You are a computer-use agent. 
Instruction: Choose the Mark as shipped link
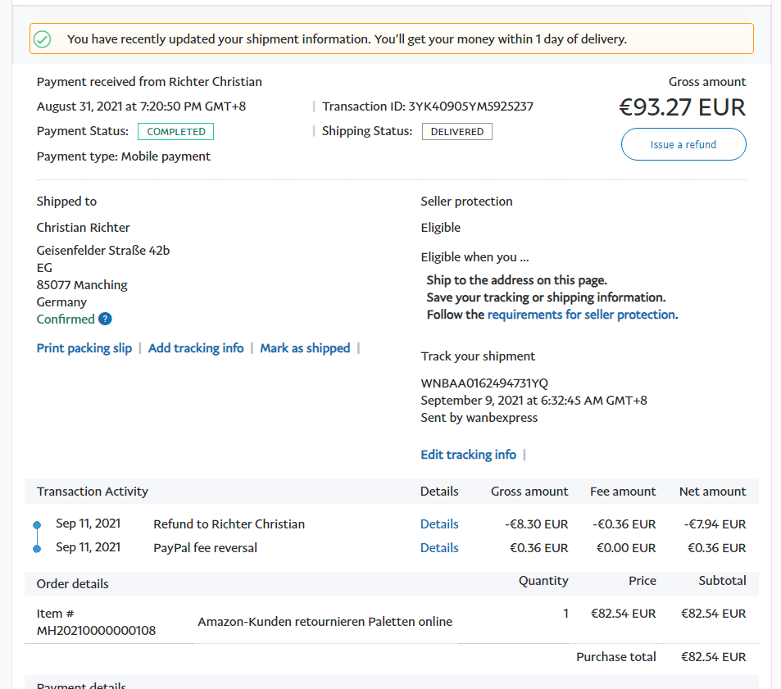pos(305,348)
